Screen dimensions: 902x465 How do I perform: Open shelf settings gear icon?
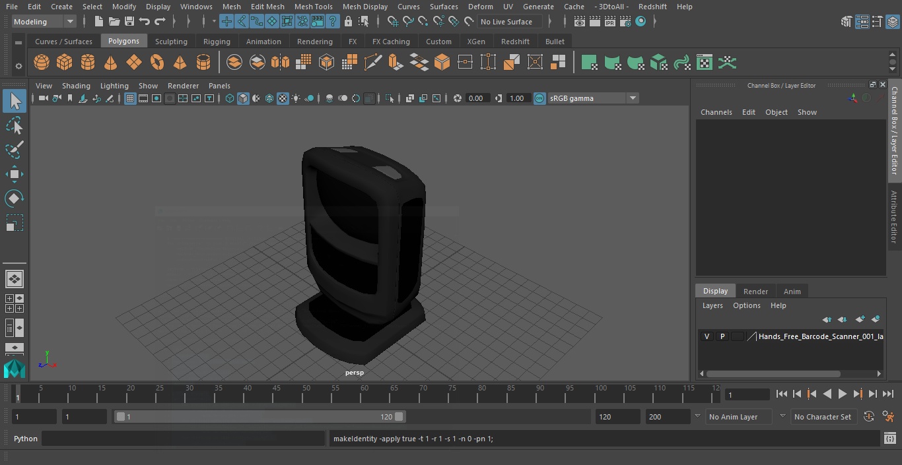point(18,65)
